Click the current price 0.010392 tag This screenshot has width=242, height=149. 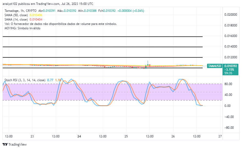click(231, 66)
